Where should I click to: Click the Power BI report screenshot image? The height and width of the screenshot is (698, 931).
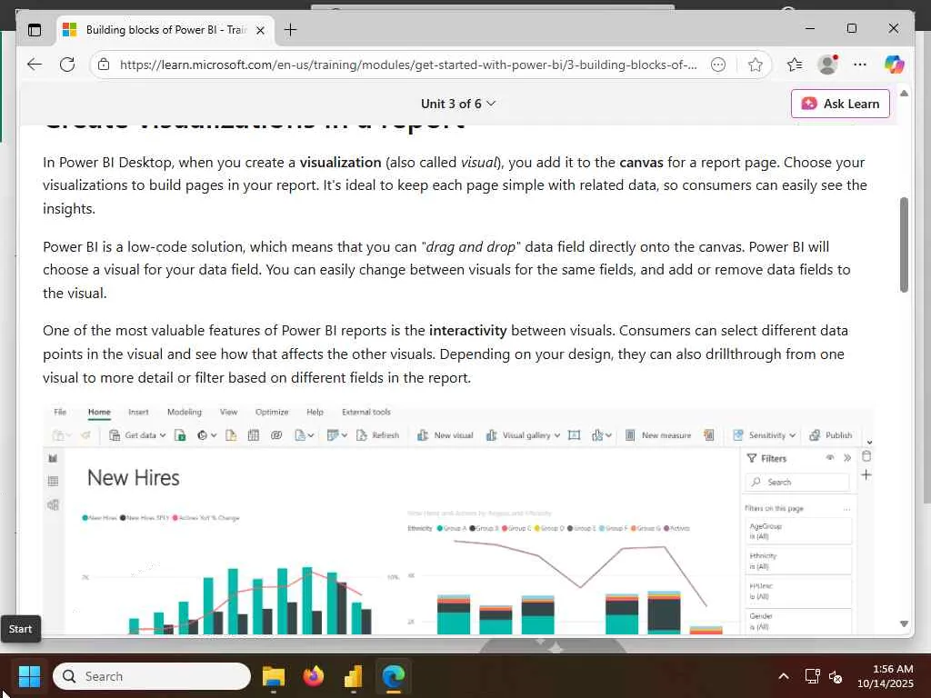(x=458, y=519)
